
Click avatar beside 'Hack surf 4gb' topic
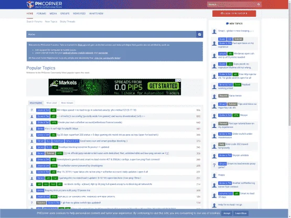tap(32, 129)
